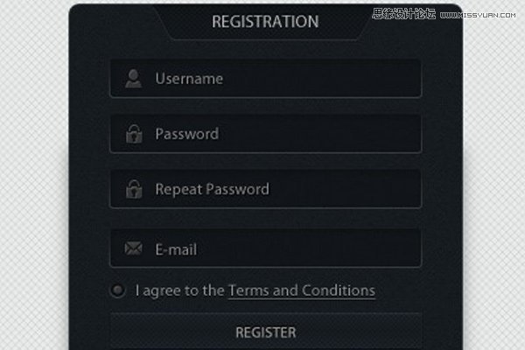Click the 'I agree to the' label text

pos(179,290)
